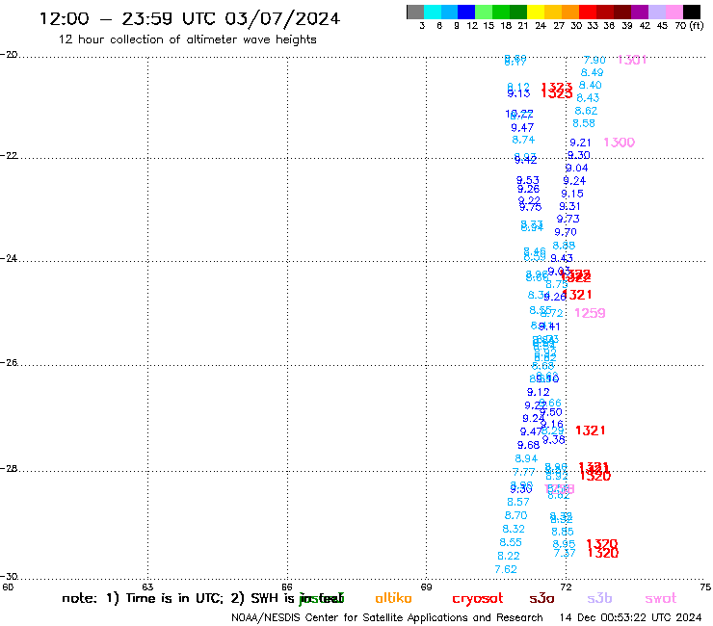Viewport: 713px width, 626px height.
Task: Click the wave height value '9.21'
Action: (x=580, y=143)
